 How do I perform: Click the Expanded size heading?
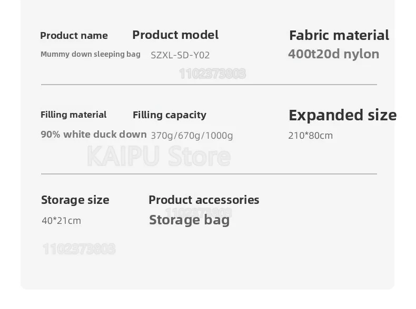point(342,115)
